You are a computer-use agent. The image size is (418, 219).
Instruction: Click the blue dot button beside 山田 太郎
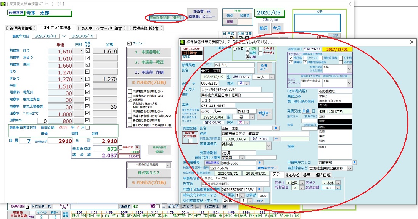(x=276, y=128)
